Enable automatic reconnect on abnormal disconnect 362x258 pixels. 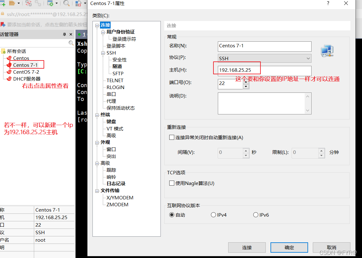[172, 137]
